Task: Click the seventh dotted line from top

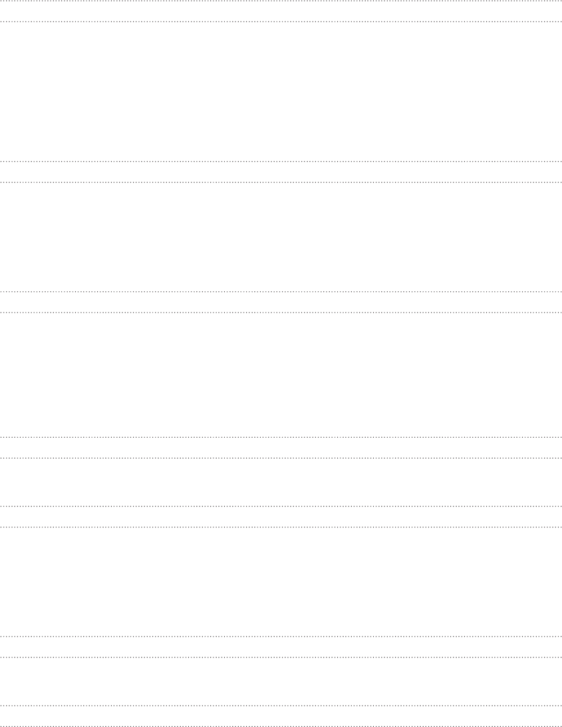Action: (x=281, y=437)
